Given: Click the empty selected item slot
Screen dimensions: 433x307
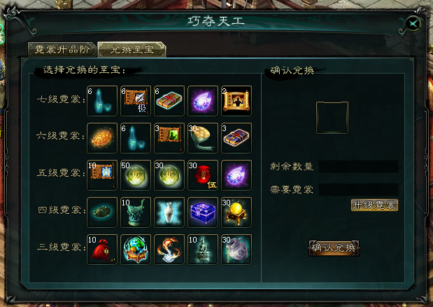Looking at the screenshot, I should pyautogui.click(x=332, y=118).
